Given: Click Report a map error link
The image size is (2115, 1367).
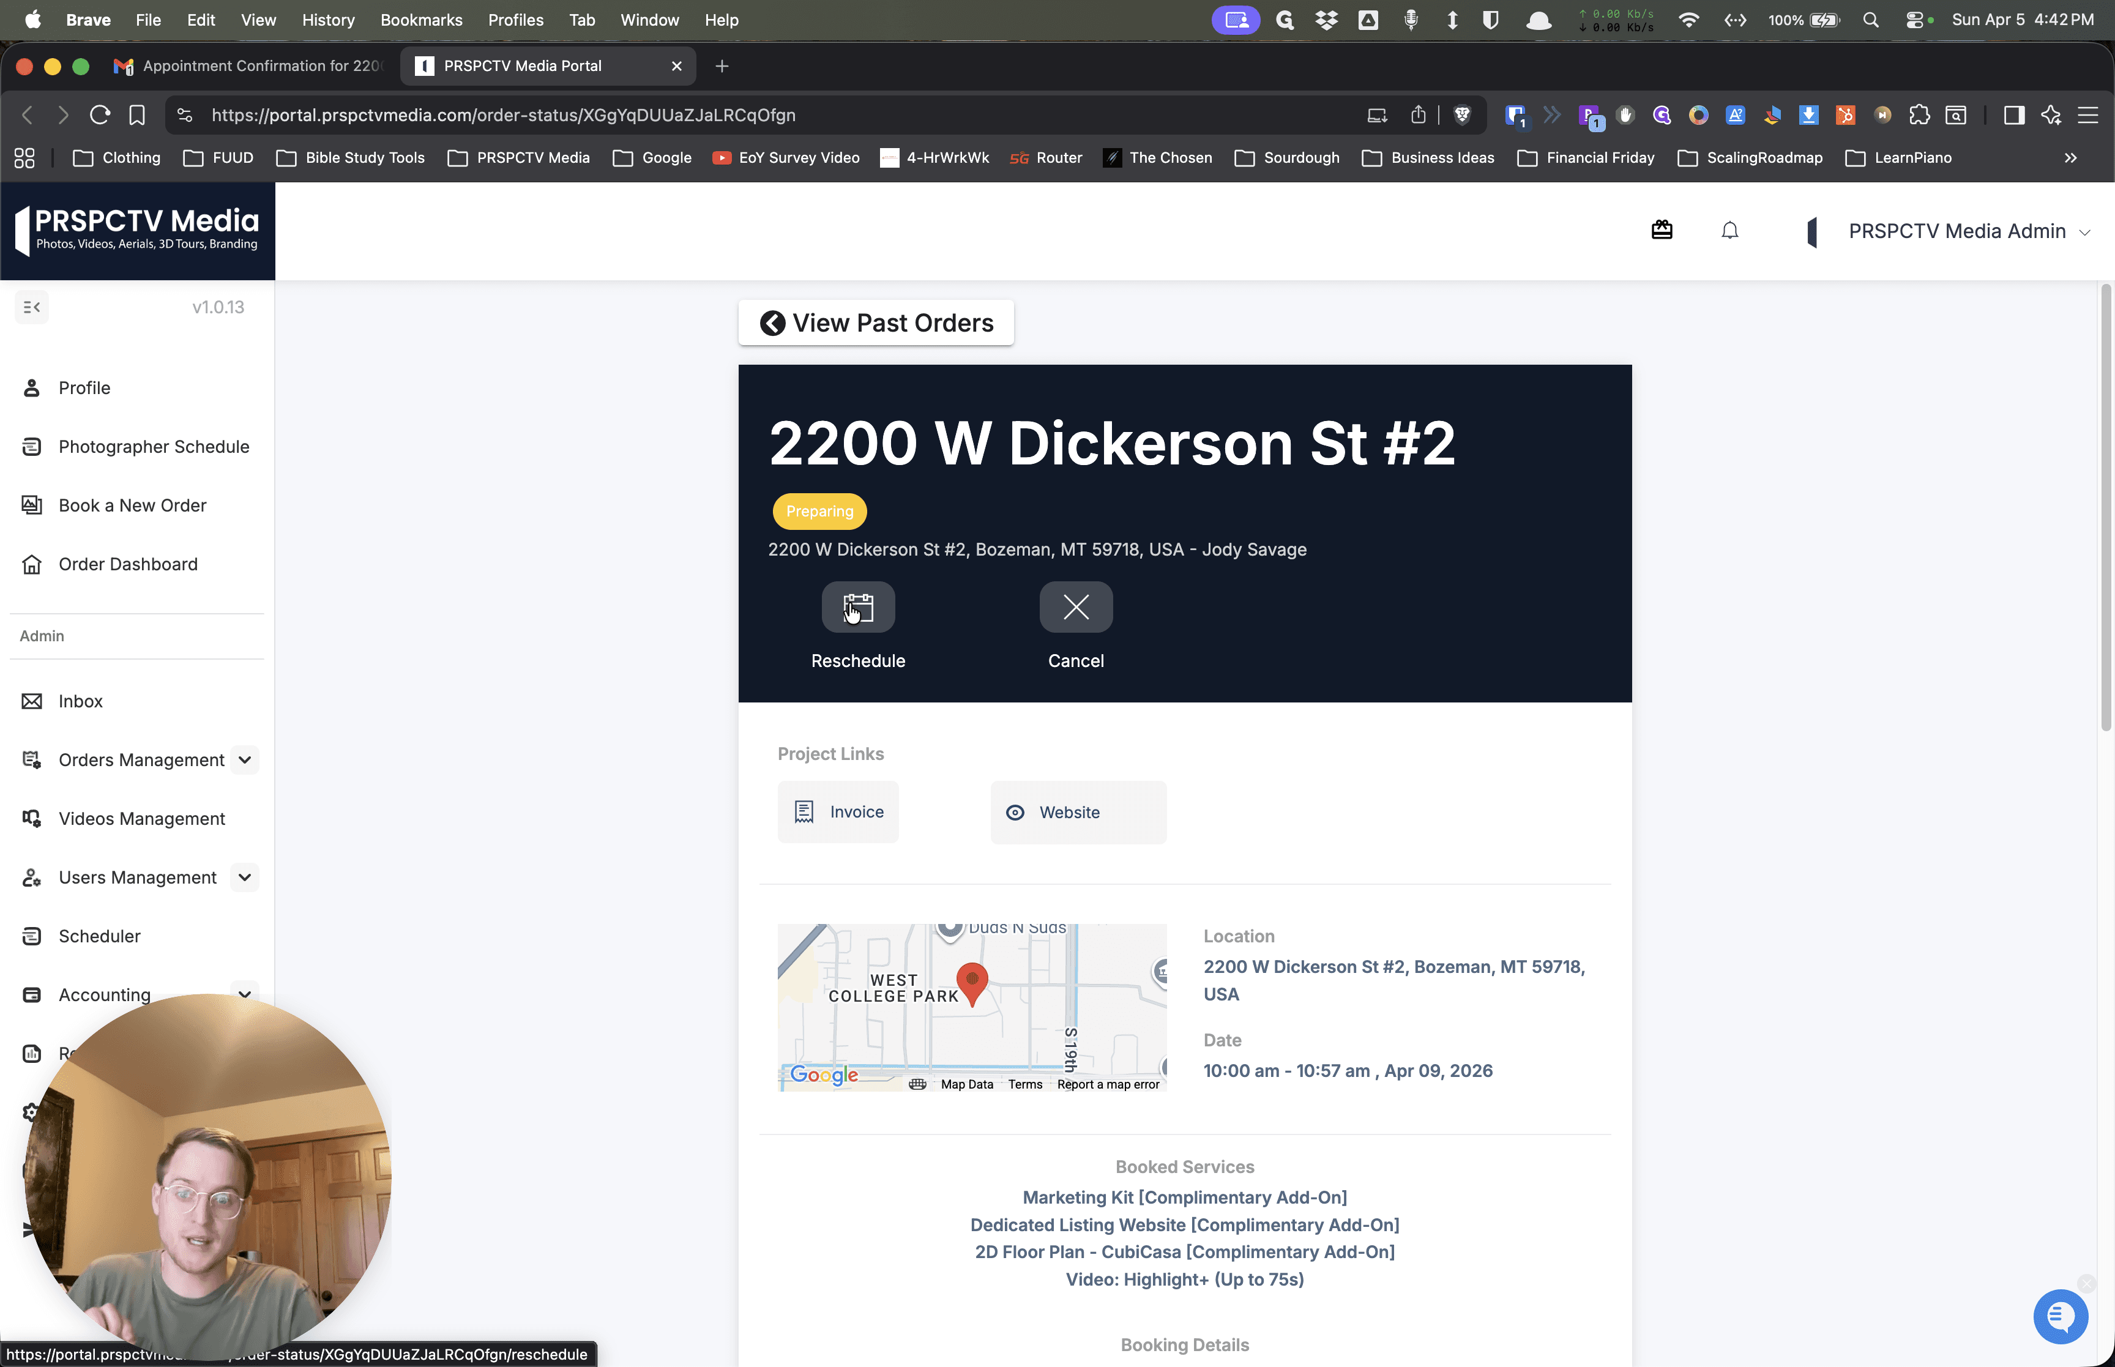Looking at the screenshot, I should tap(1108, 1084).
